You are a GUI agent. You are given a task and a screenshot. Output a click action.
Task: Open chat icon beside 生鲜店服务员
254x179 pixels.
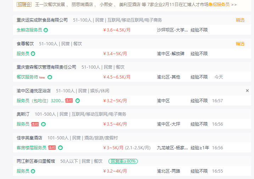coord(46,30)
